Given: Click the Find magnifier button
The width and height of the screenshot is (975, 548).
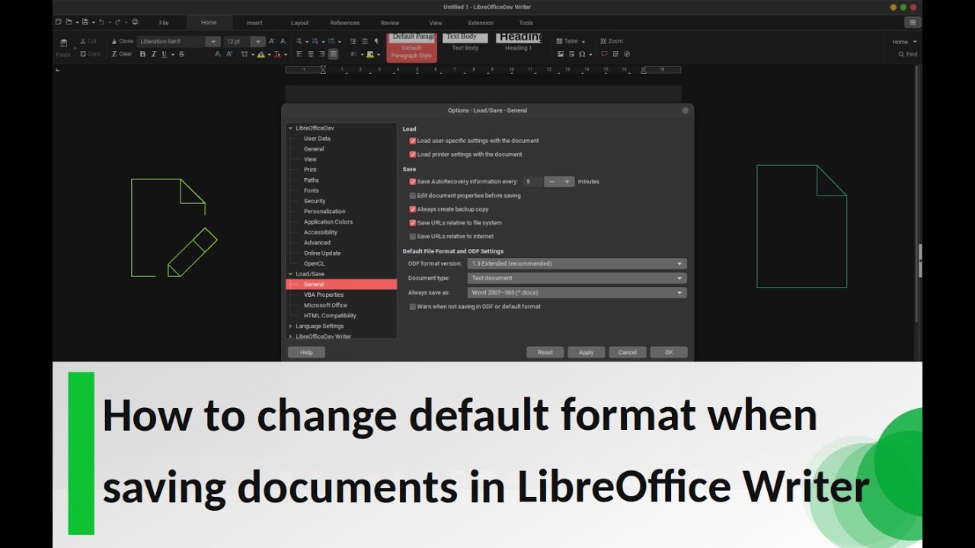Looking at the screenshot, I should pos(907,54).
